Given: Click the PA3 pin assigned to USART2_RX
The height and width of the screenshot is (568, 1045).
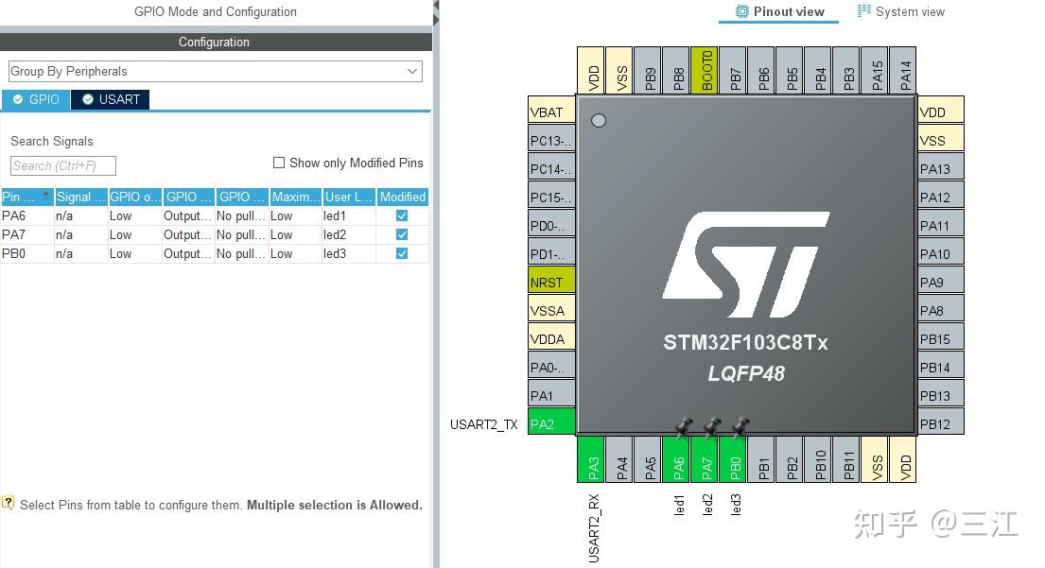Looking at the screenshot, I should click(x=590, y=460).
